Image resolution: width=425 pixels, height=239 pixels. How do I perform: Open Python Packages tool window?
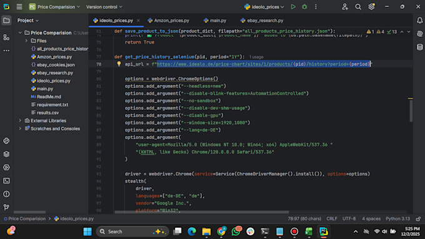[x=6, y=154]
